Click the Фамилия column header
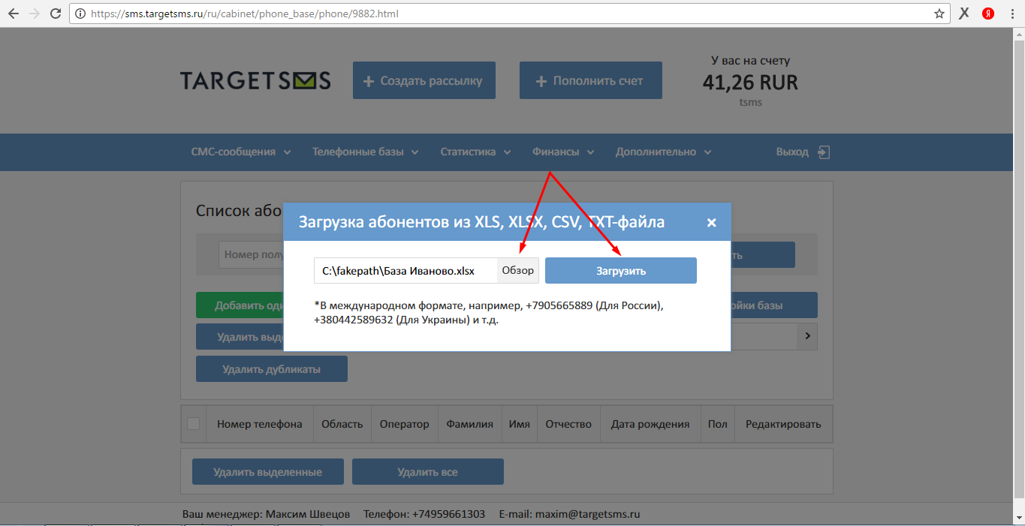1025x526 pixels. 470,424
